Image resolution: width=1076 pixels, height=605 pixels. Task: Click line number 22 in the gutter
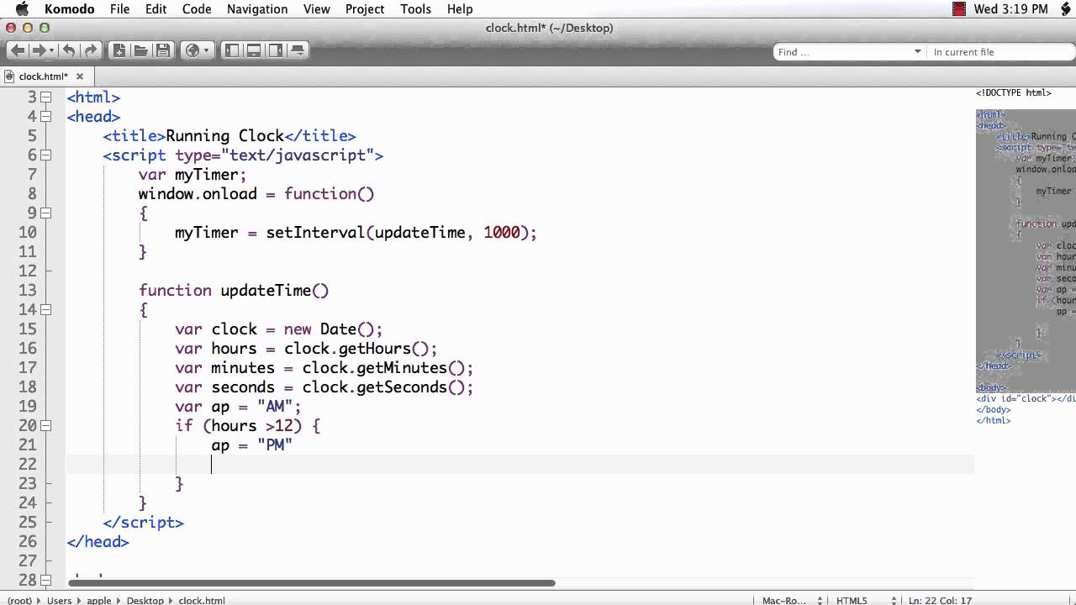pyautogui.click(x=27, y=464)
